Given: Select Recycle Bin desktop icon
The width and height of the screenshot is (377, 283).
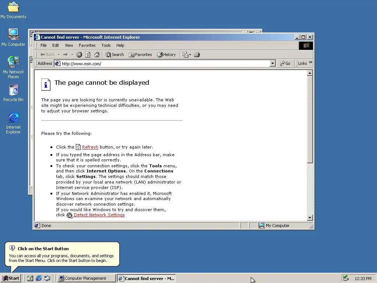Looking at the screenshot, I should 13,93.
